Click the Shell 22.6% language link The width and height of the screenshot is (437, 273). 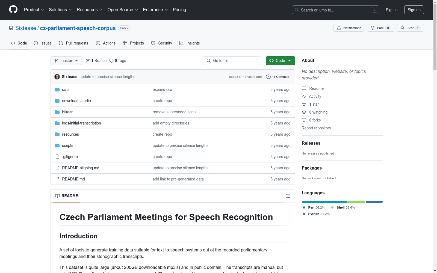click(x=343, y=207)
